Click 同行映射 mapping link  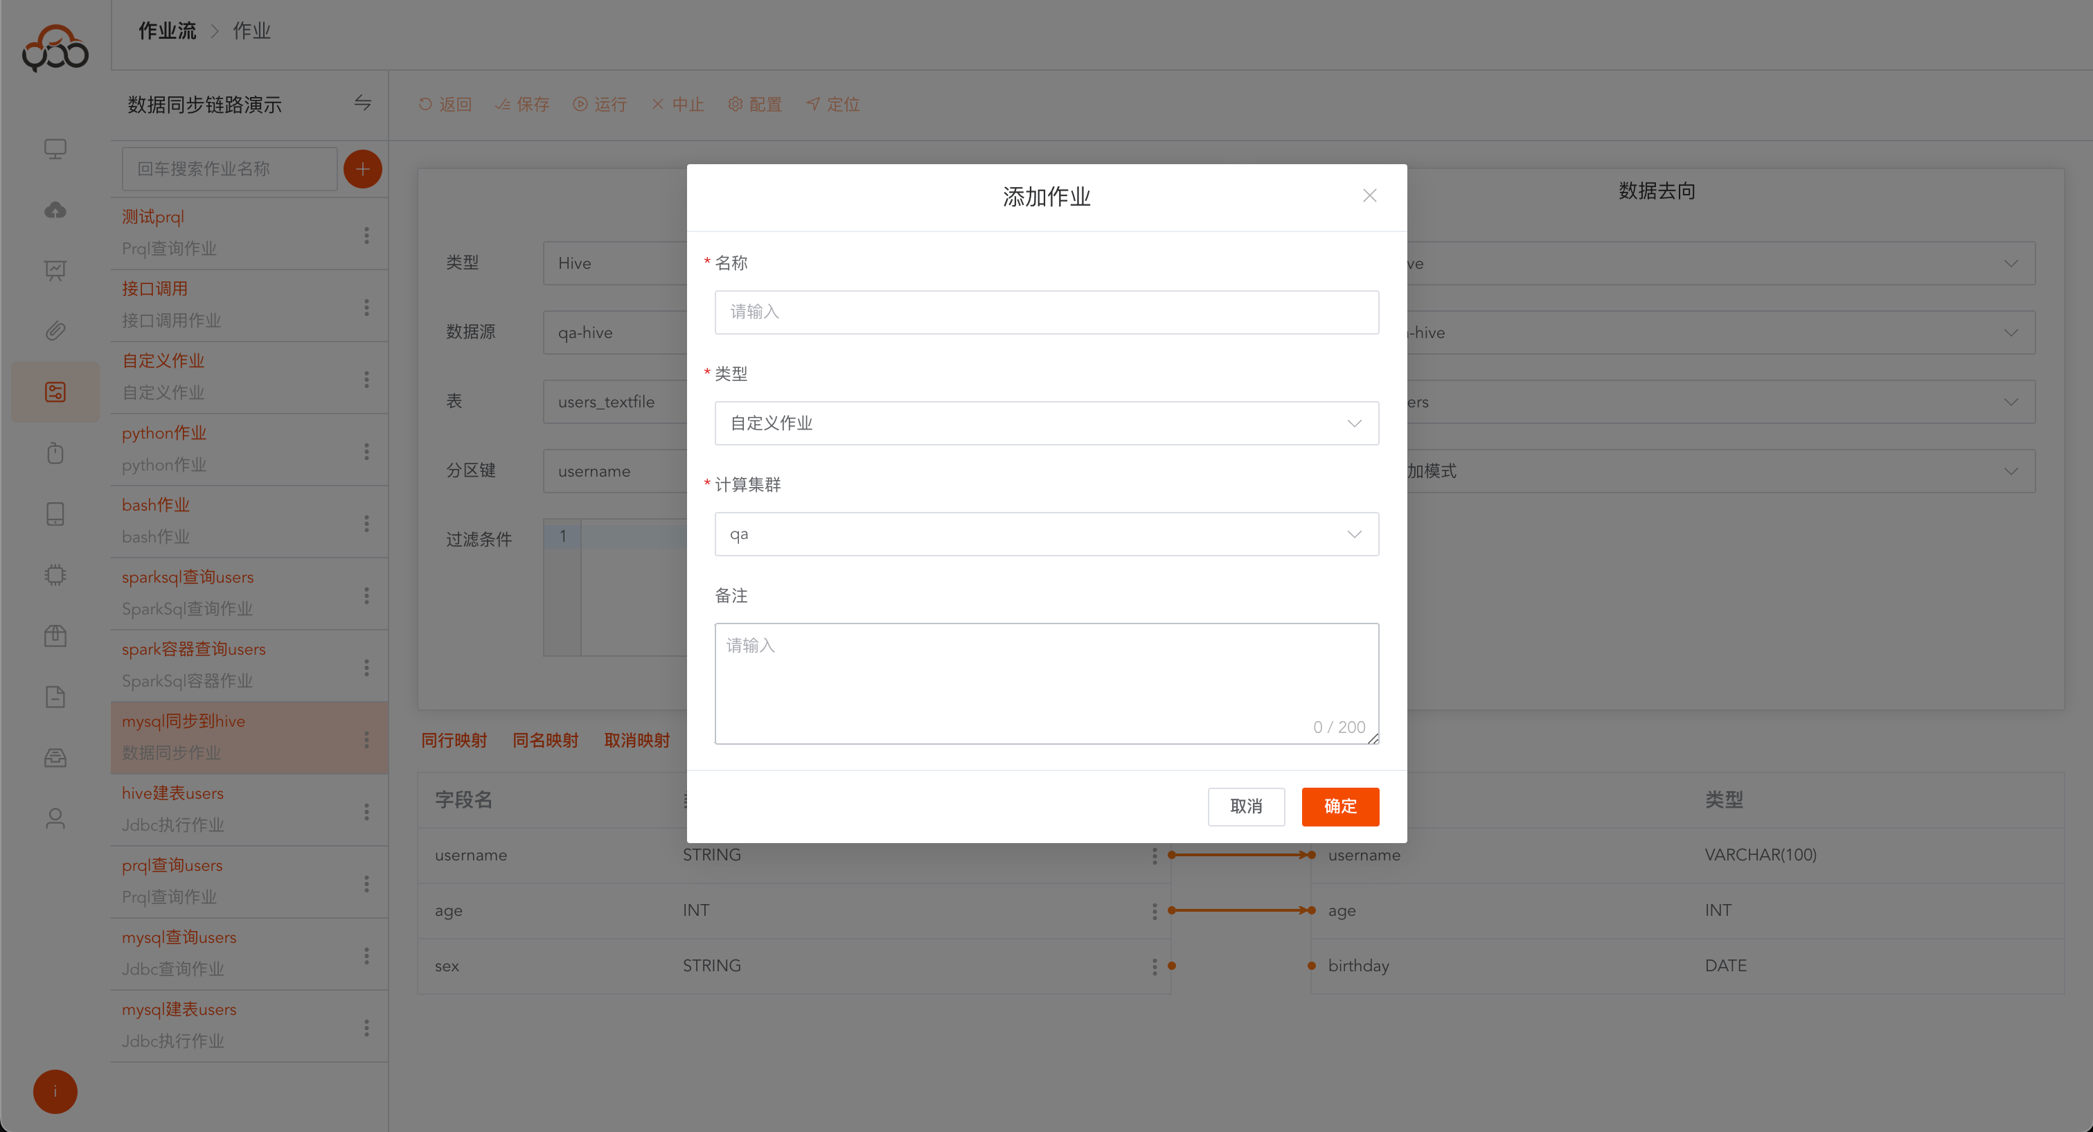pyautogui.click(x=454, y=741)
